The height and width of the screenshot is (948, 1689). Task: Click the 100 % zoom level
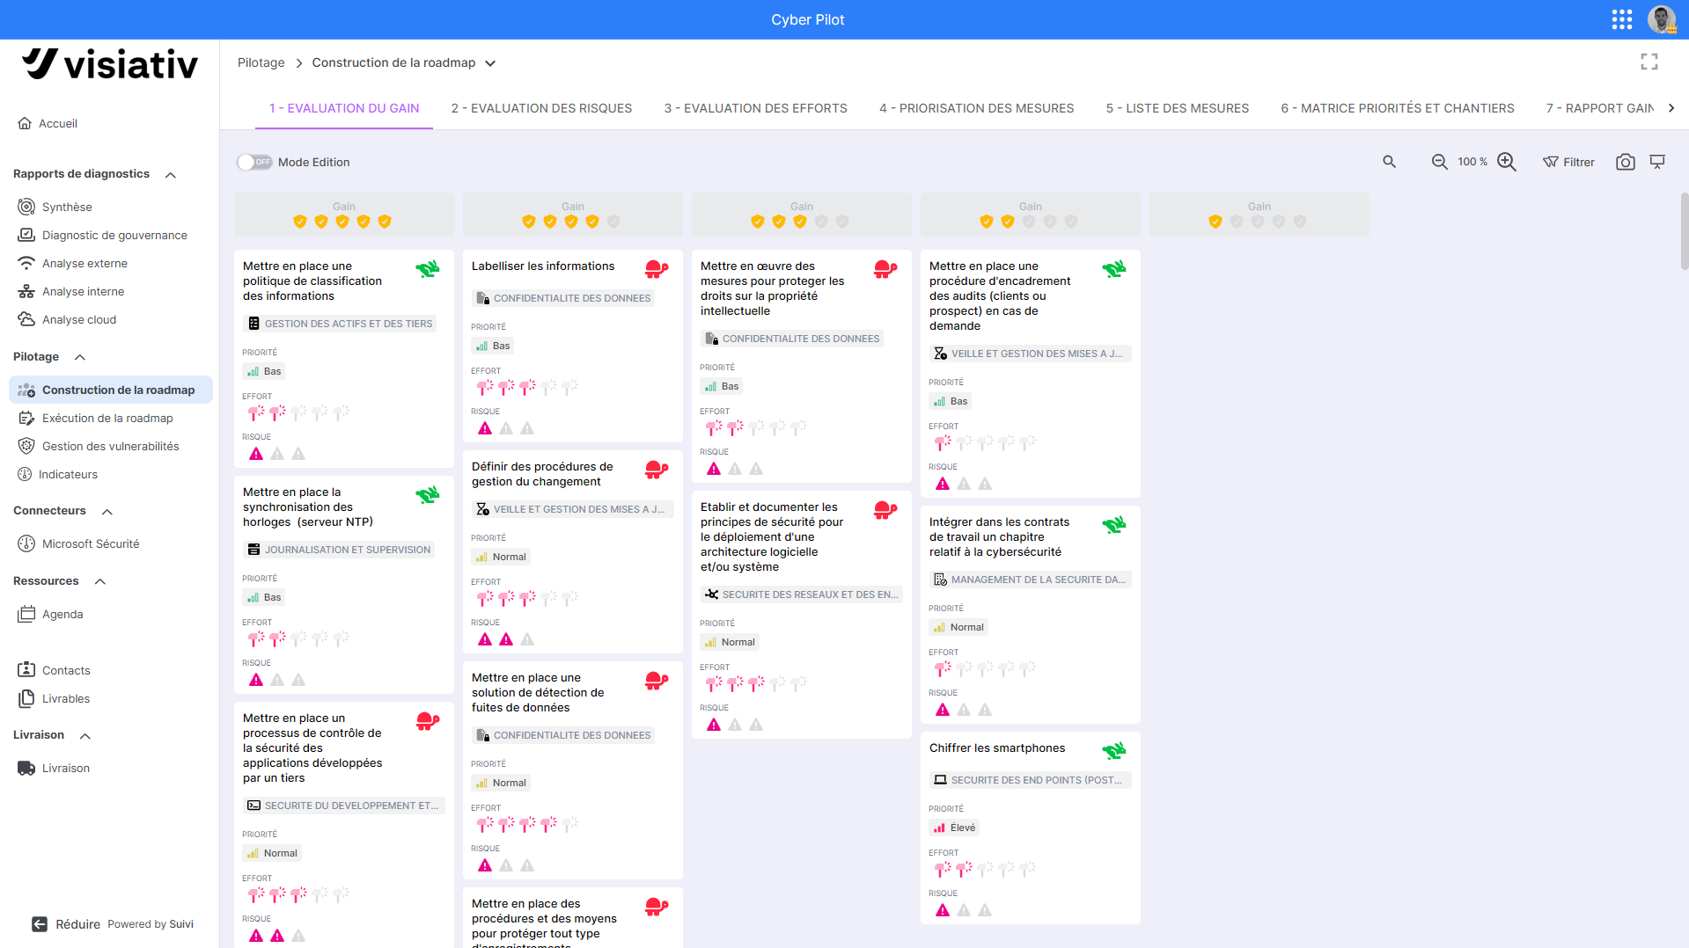(1472, 162)
